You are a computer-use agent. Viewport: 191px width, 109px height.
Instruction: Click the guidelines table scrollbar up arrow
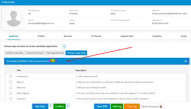[187, 75]
